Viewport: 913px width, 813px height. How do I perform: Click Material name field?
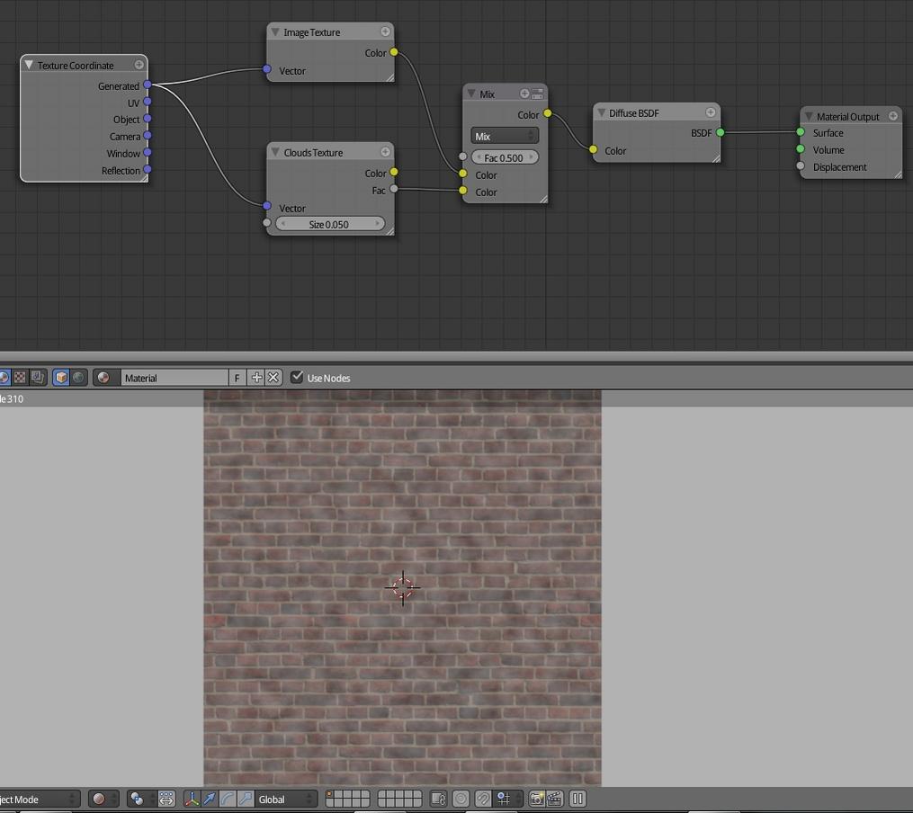pos(175,378)
